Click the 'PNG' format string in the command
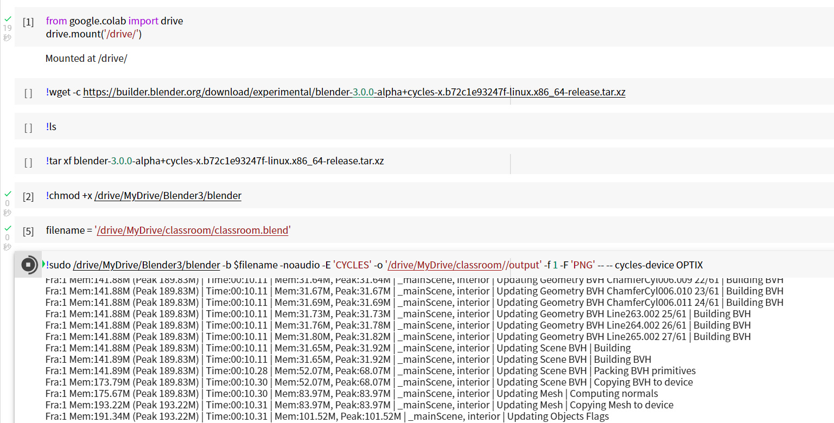 point(583,265)
